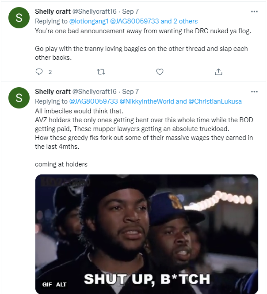Open the @ChristianLukusa mention link

(215, 101)
